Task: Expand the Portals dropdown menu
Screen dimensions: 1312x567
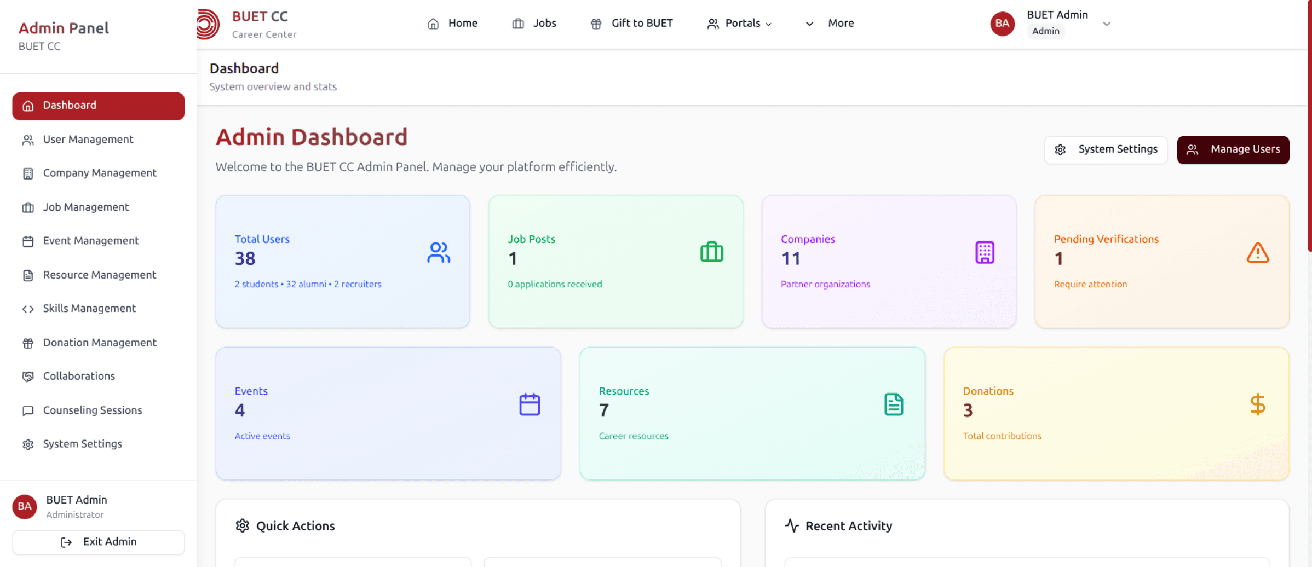Action: pyautogui.click(x=739, y=24)
